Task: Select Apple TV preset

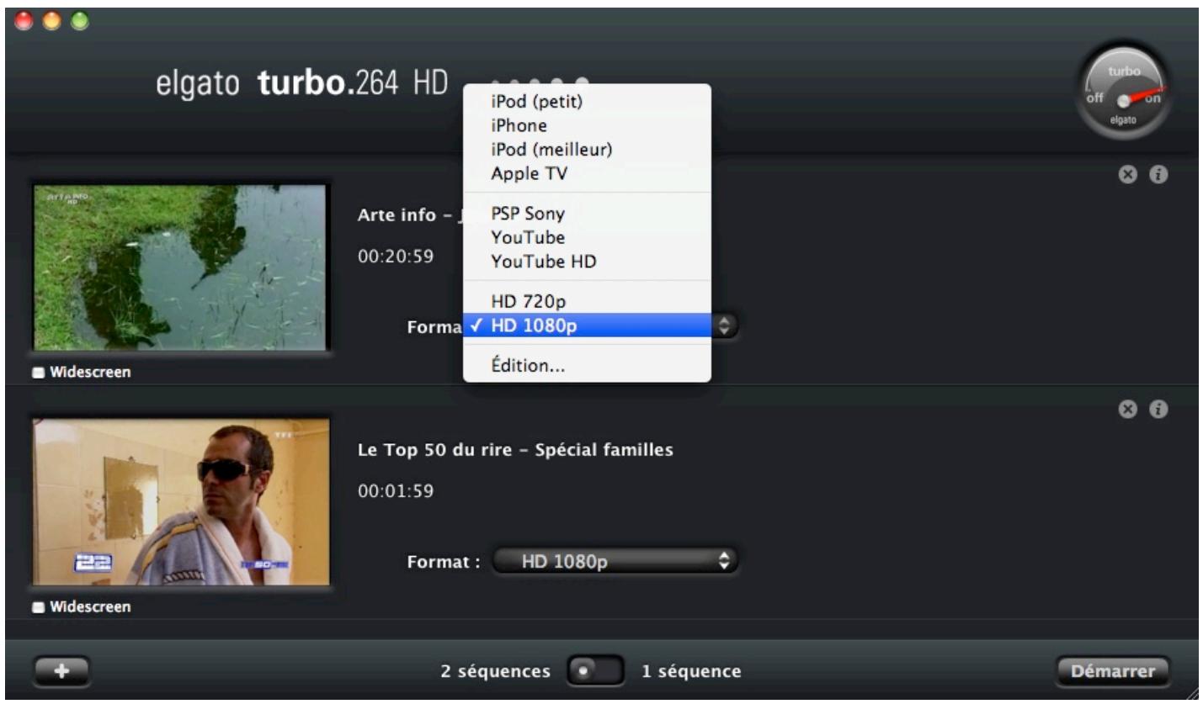Action: click(x=587, y=174)
